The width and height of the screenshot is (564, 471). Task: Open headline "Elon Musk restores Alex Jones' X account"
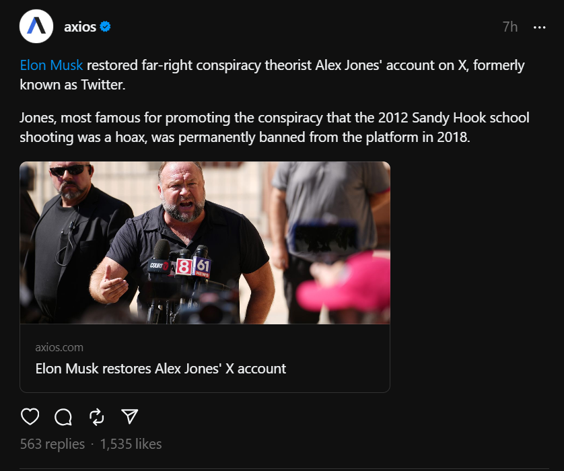click(x=161, y=369)
